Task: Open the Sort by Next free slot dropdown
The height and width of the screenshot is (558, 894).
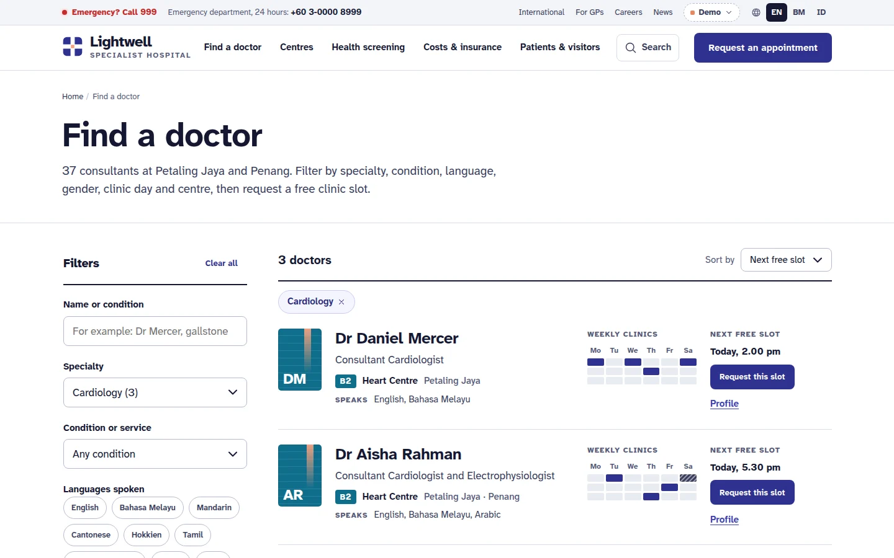Action: (x=786, y=260)
